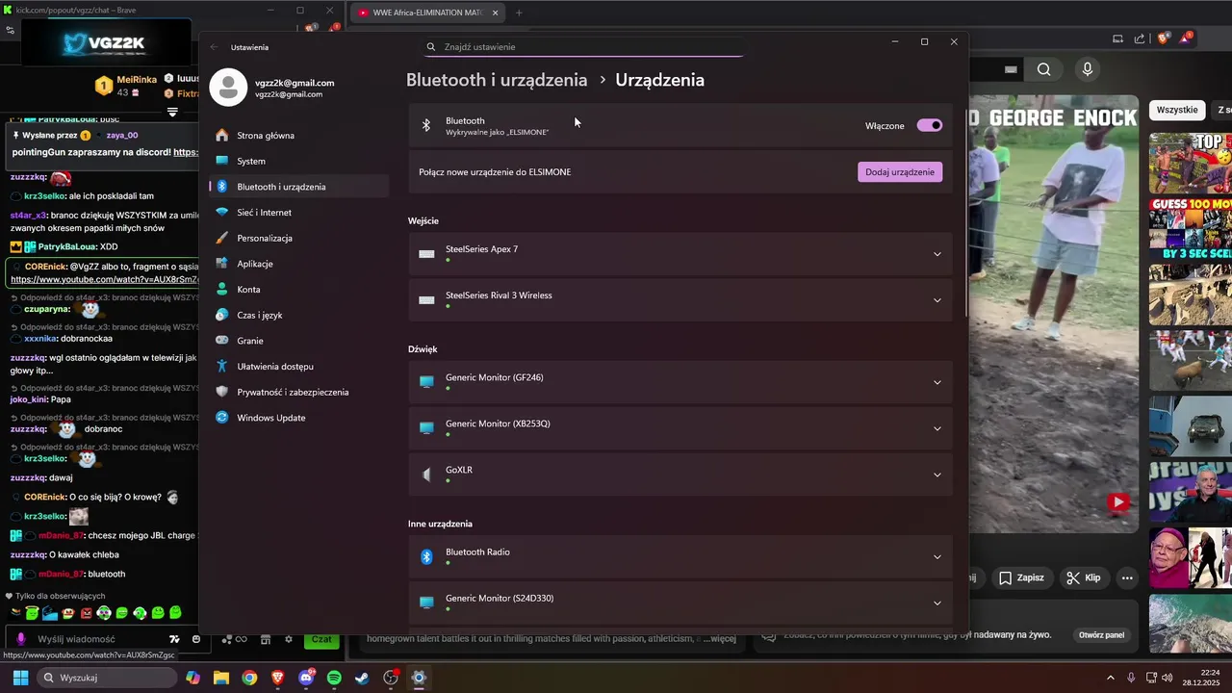Click the Dodaj urządzenie button
Screen dimensions: 1232x693
(x=900, y=172)
